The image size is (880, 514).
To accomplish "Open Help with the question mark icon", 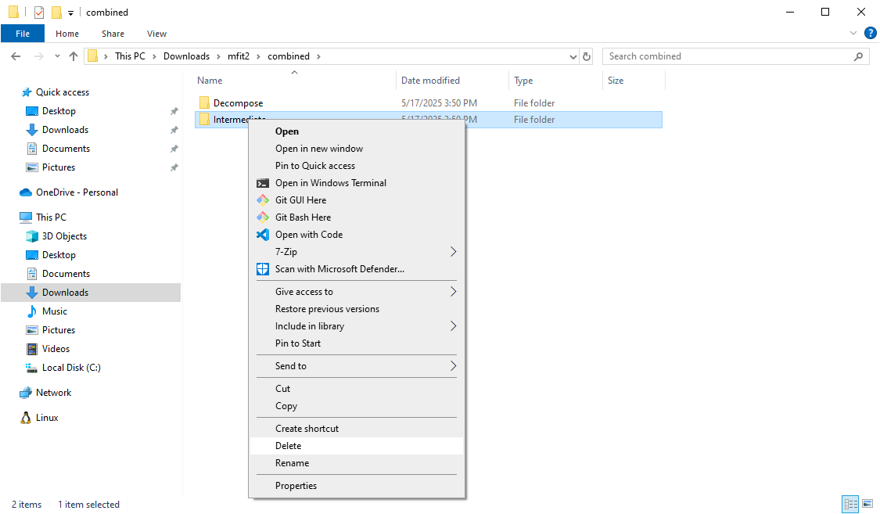I will pyautogui.click(x=871, y=33).
